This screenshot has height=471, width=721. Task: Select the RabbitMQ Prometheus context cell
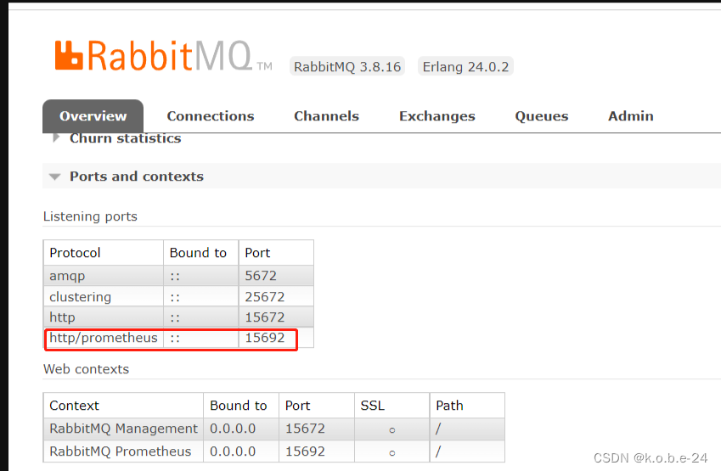123,451
